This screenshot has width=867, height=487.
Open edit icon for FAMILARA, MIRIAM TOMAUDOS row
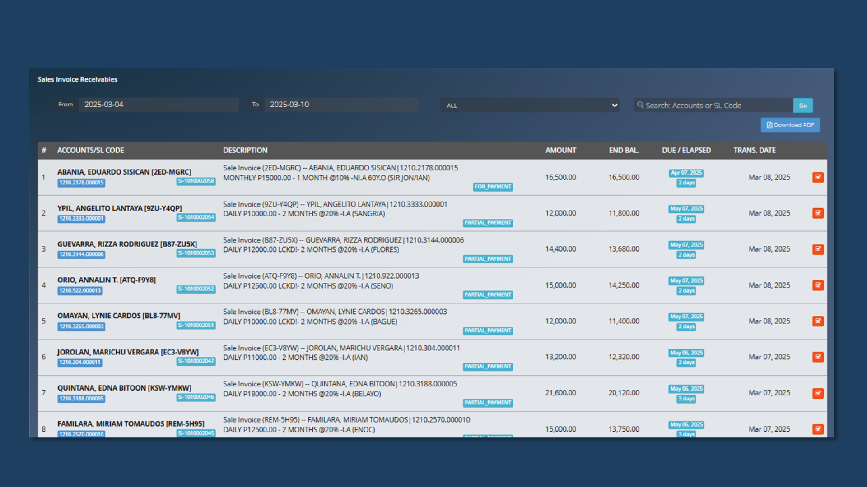click(x=818, y=429)
